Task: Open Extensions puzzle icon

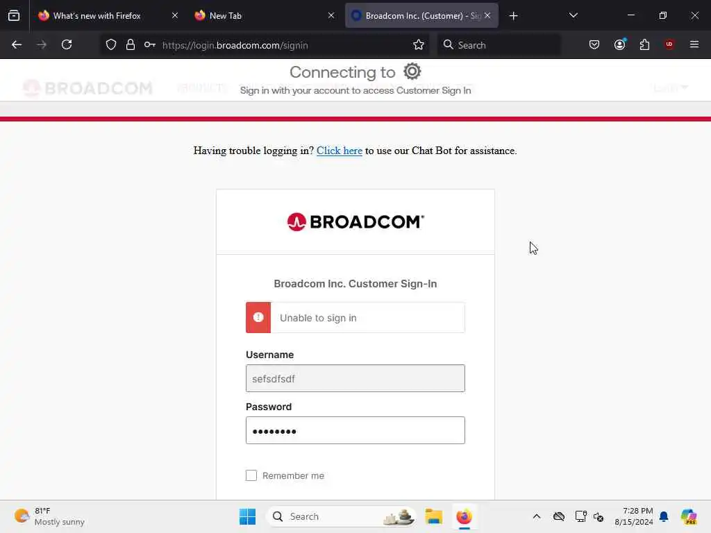Action: pos(644,44)
